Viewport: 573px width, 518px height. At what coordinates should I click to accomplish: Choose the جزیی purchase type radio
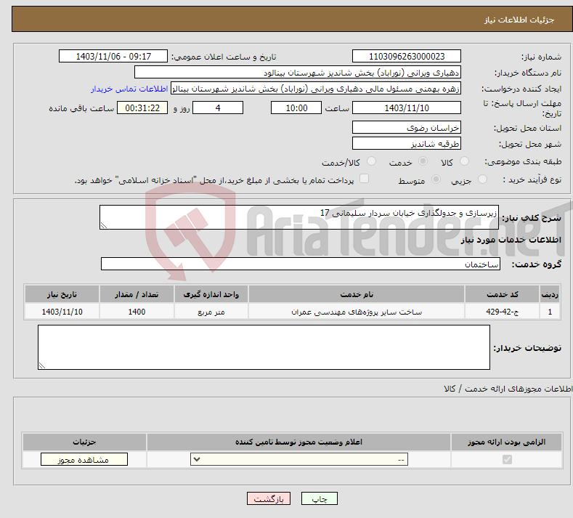tap(482, 179)
